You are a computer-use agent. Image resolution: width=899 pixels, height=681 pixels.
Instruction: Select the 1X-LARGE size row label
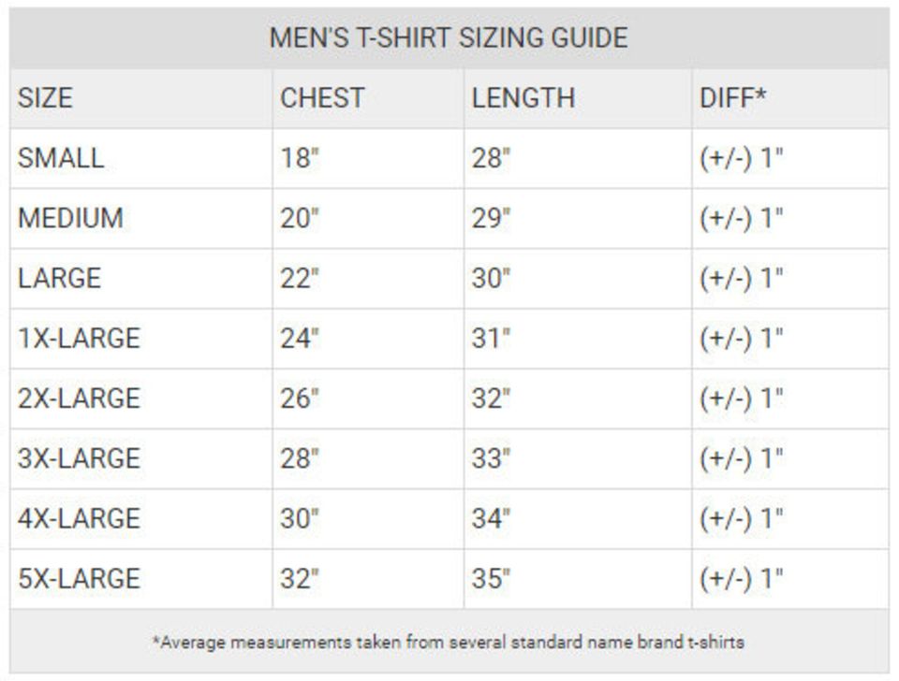79,338
